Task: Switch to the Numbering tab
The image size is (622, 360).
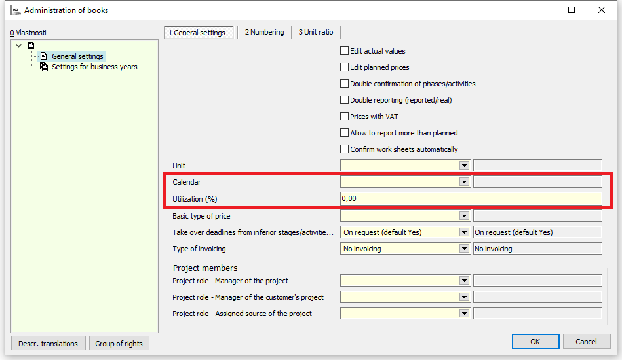Action: click(264, 32)
